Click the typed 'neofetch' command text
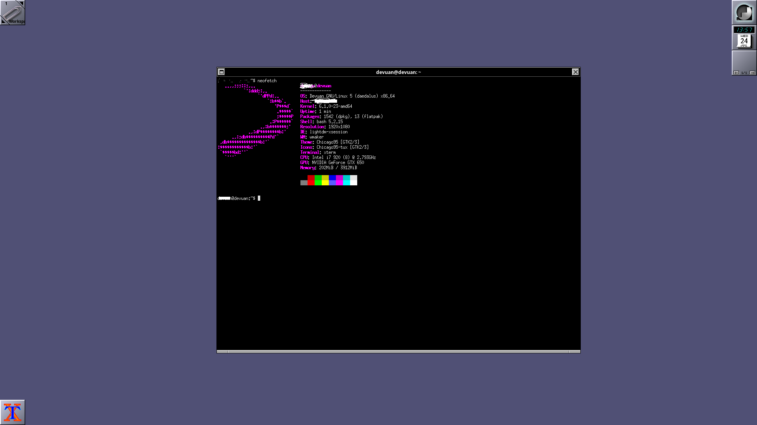The height and width of the screenshot is (425, 757). coord(267,81)
